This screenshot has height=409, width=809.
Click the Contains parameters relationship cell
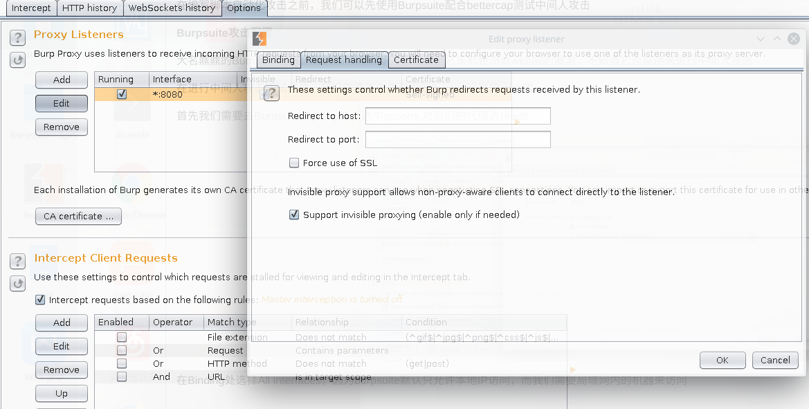tap(342, 351)
